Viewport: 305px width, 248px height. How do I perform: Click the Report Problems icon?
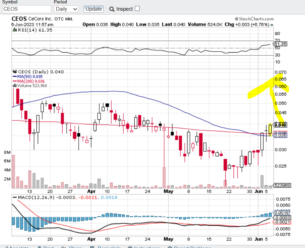coord(170,247)
